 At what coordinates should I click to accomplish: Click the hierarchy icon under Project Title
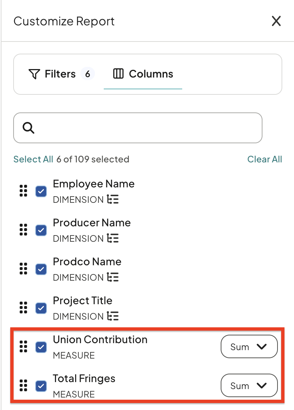(x=113, y=316)
